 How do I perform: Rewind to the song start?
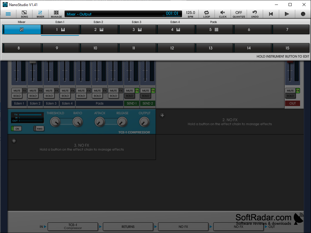[271, 14]
